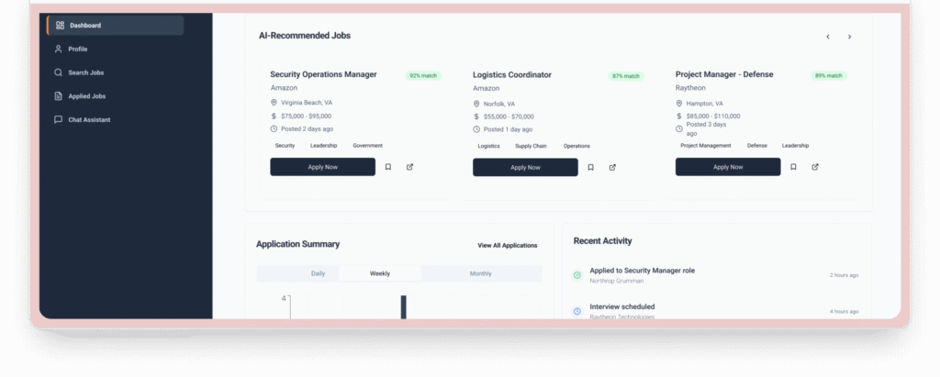Apply Now for Security Operations Manager
This screenshot has height=377, width=940.
click(x=322, y=167)
